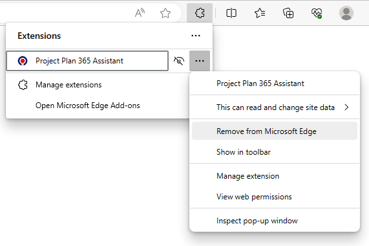369x246 pixels.
Task: Open the user profile avatar
Action: click(346, 13)
